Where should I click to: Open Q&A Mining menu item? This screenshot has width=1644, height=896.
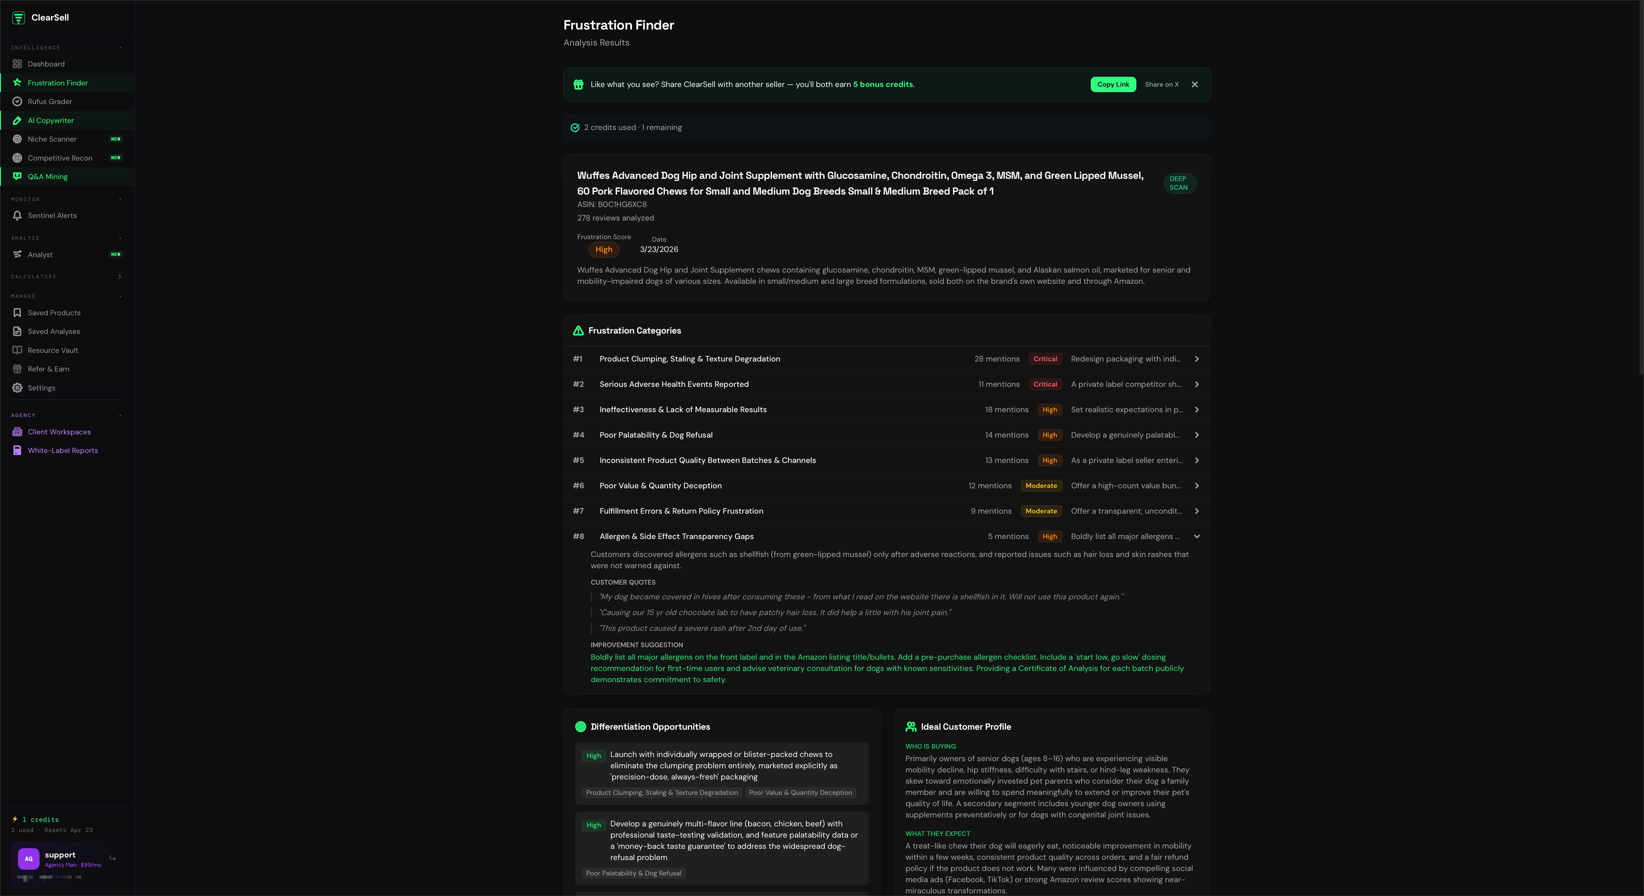click(x=48, y=177)
